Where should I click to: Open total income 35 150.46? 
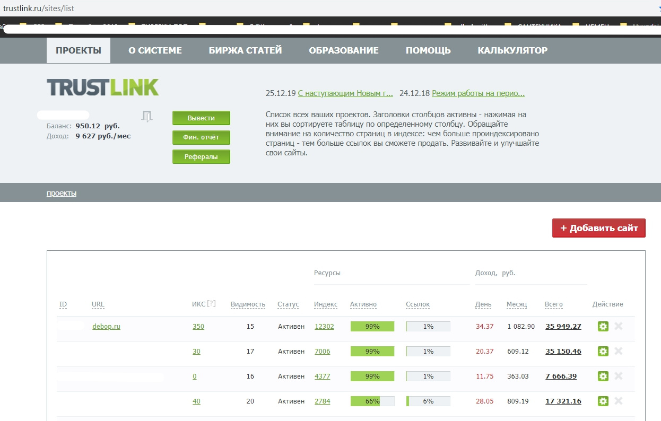pyautogui.click(x=563, y=352)
